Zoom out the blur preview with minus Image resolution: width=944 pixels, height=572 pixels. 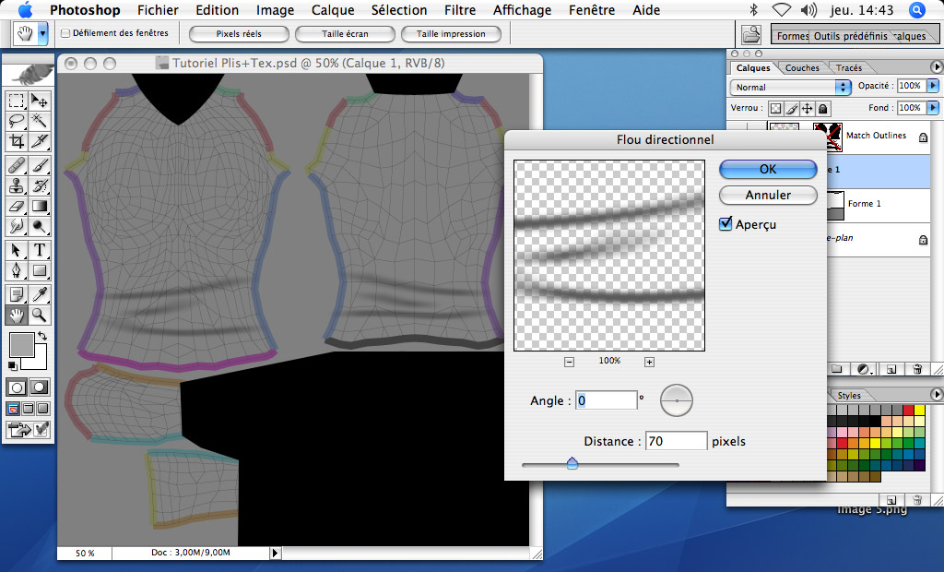pos(570,362)
